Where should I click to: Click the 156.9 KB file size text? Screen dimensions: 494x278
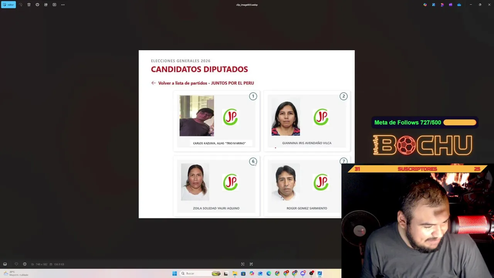tap(59, 264)
